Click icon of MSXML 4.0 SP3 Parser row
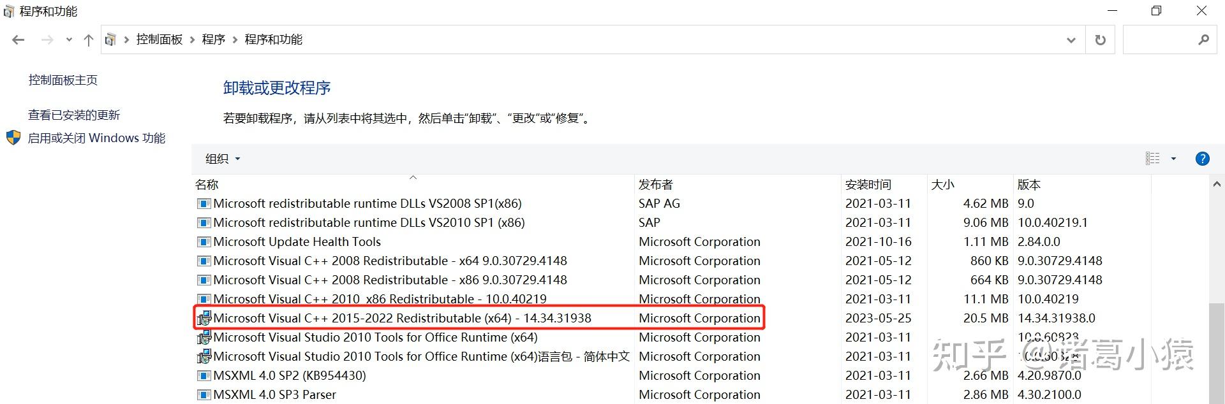Screen dimensions: 1225x404 pos(204,395)
